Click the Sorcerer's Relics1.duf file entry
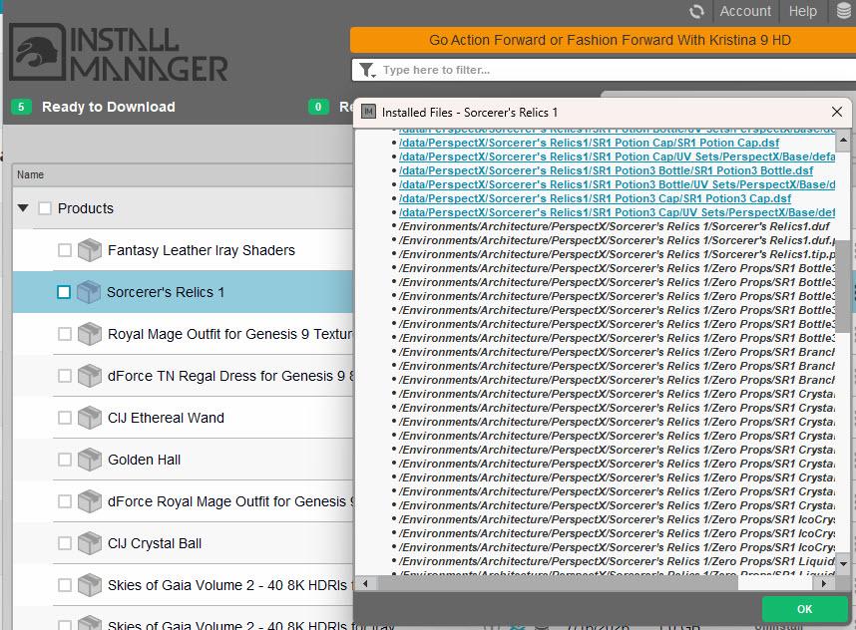This screenshot has width=856, height=630. pyautogui.click(x=615, y=226)
